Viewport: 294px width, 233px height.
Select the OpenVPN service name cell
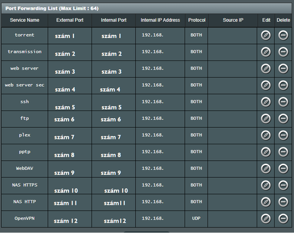tap(24, 219)
